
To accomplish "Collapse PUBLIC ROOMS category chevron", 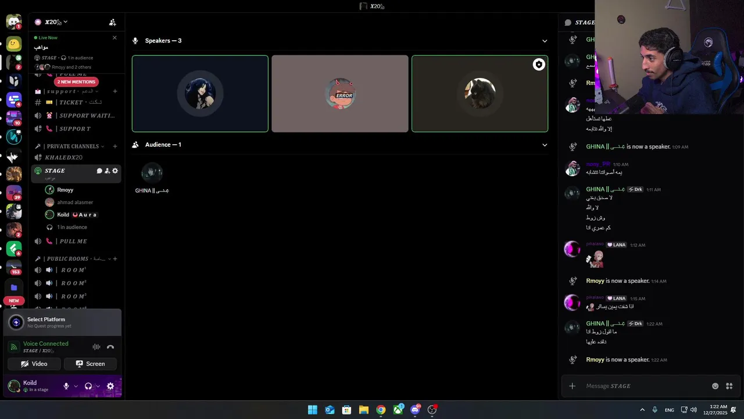I will tap(109, 258).
